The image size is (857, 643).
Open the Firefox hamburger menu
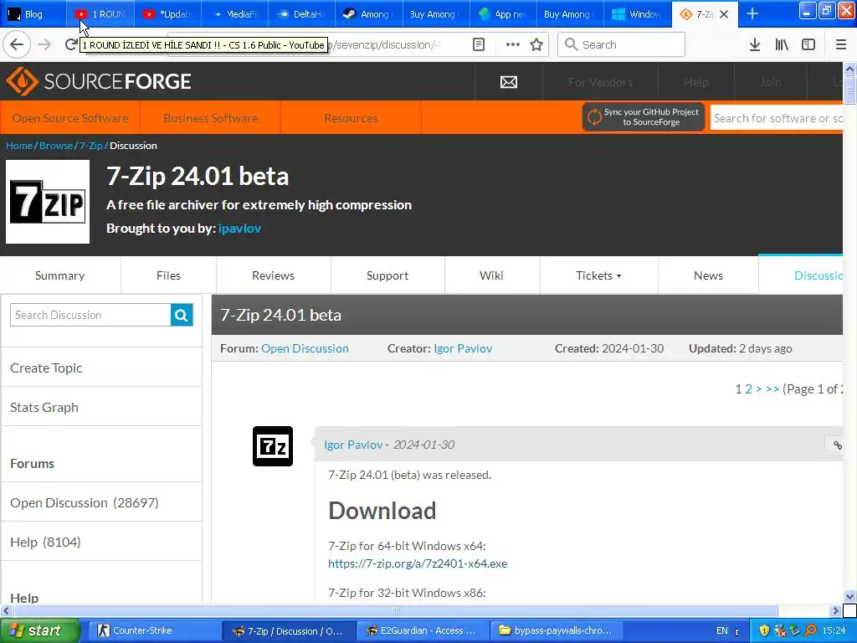click(x=841, y=44)
